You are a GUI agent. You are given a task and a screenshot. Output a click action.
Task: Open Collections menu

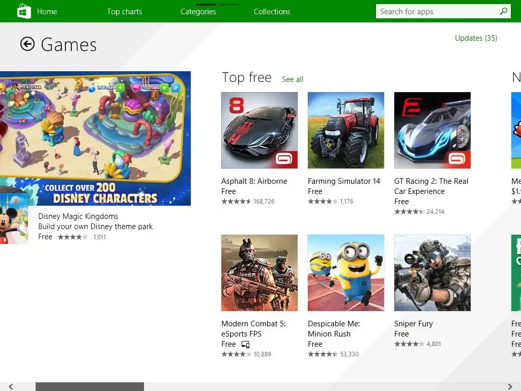point(272,12)
